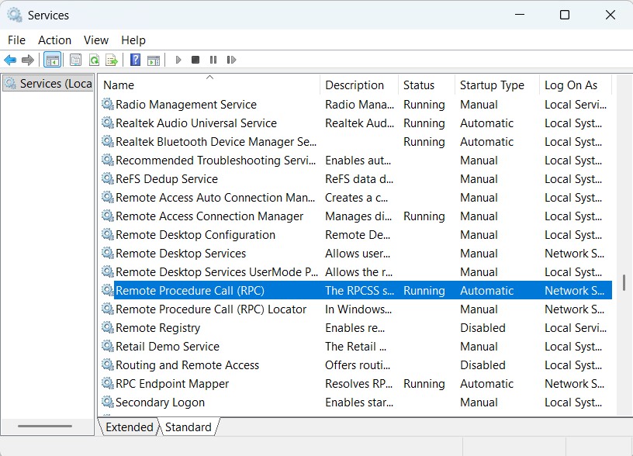Select the highlighted Remote Procedure Call (RPC) row

pyautogui.click(x=356, y=290)
